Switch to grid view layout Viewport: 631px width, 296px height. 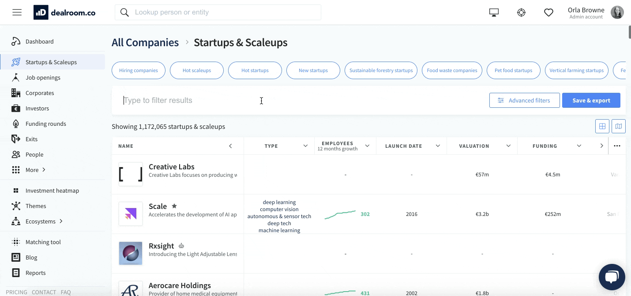(x=602, y=127)
